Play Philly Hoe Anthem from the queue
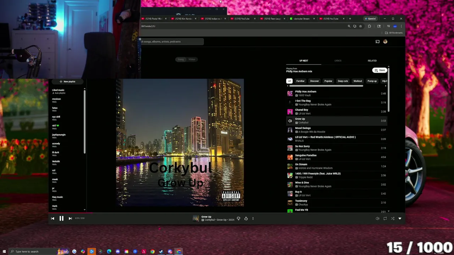The height and width of the screenshot is (255, 454). click(x=336, y=93)
